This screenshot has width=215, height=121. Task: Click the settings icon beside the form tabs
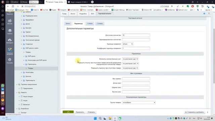(204, 13)
